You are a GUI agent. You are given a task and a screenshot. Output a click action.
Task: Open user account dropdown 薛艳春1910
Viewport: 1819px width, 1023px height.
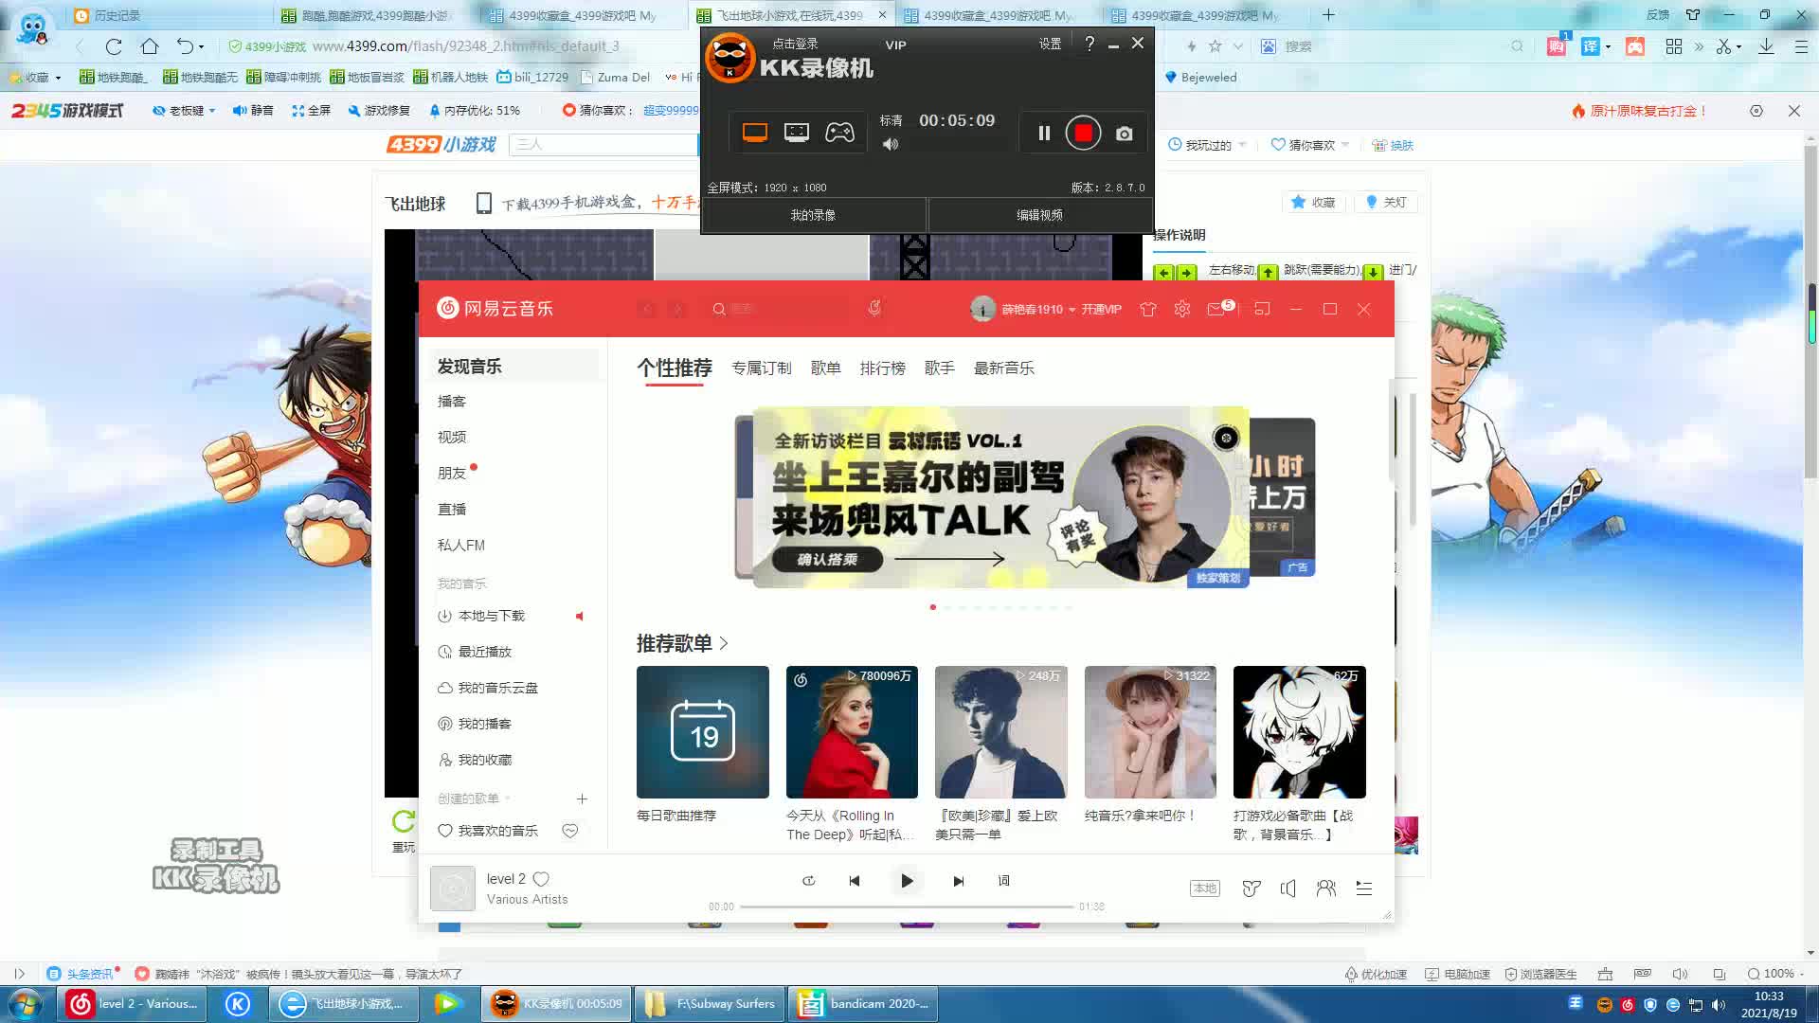point(1038,309)
